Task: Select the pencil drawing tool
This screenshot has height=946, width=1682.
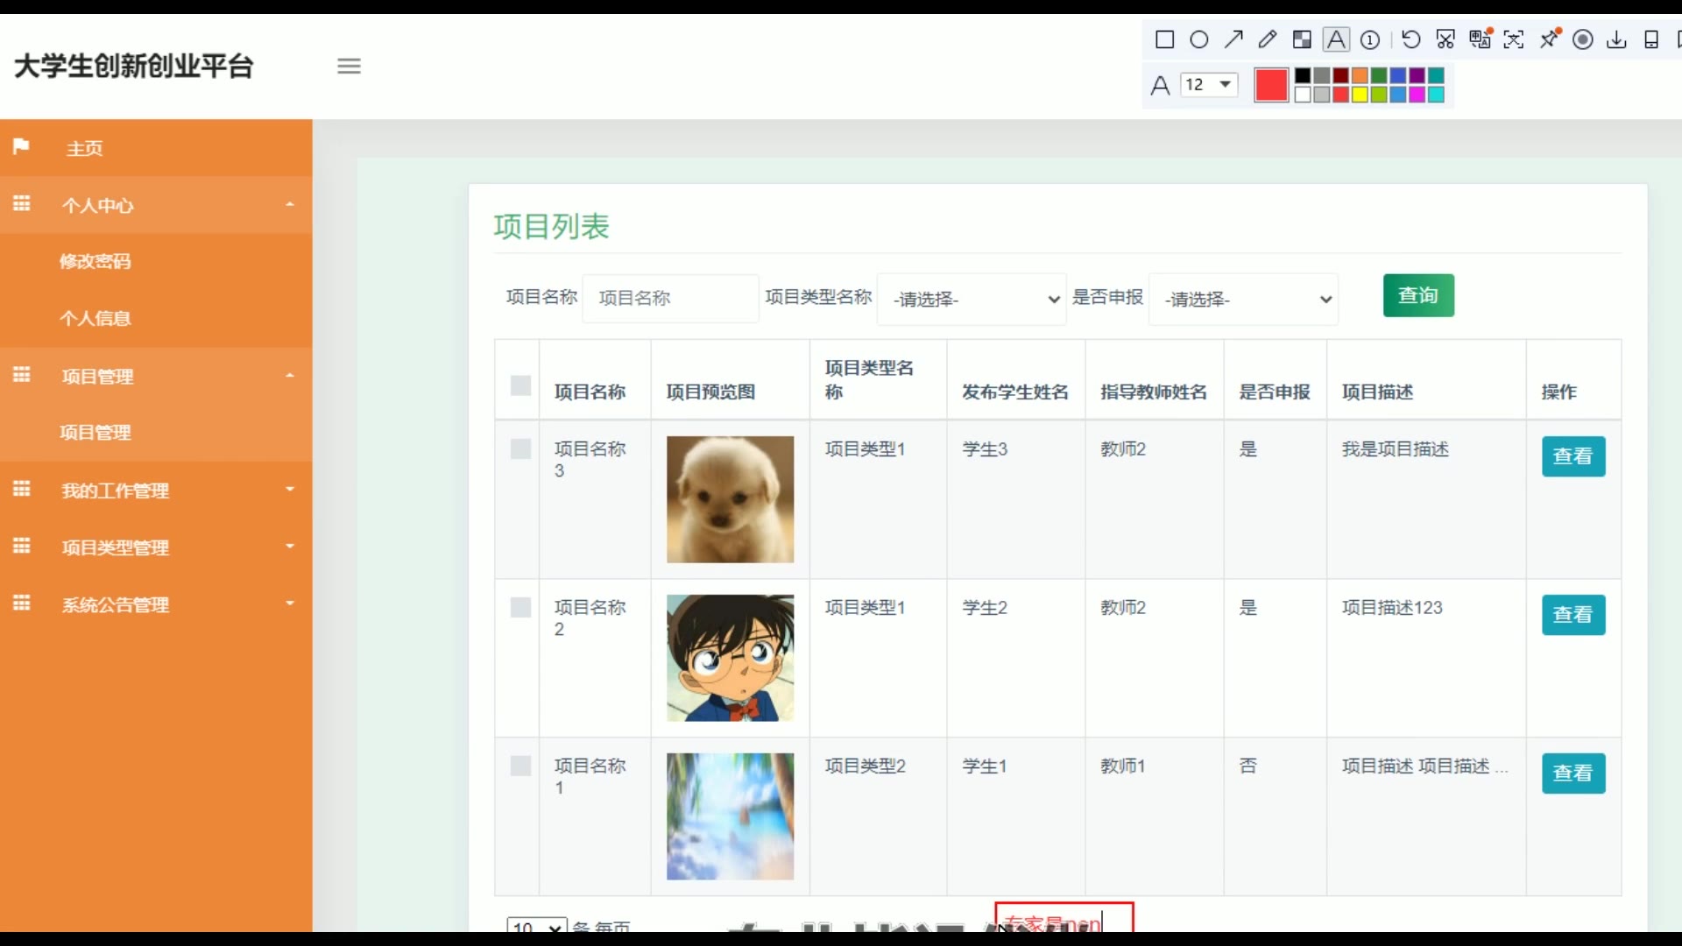Action: 1268,39
